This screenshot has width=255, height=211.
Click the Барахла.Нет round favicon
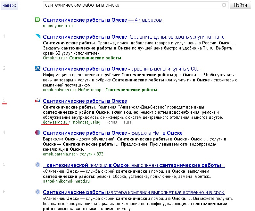click(x=38, y=132)
